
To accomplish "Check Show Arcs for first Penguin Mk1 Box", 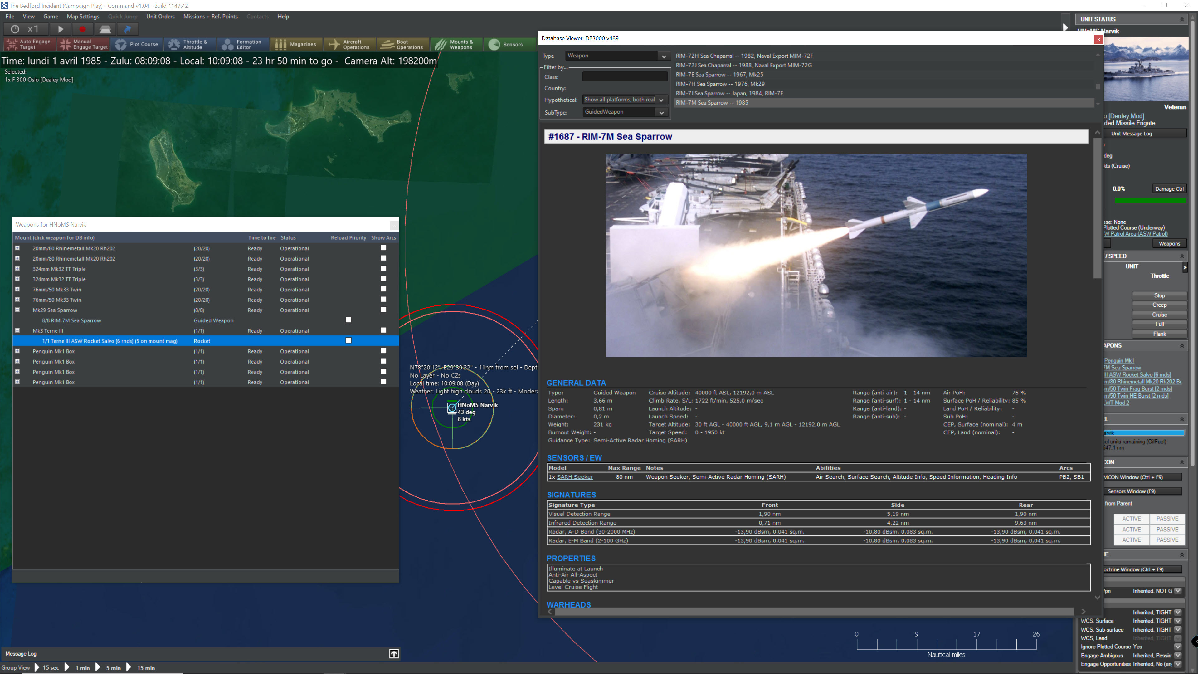I will 384,351.
